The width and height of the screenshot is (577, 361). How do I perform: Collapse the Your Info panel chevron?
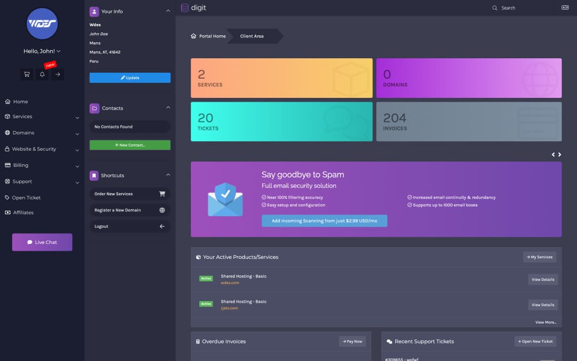[x=168, y=11]
